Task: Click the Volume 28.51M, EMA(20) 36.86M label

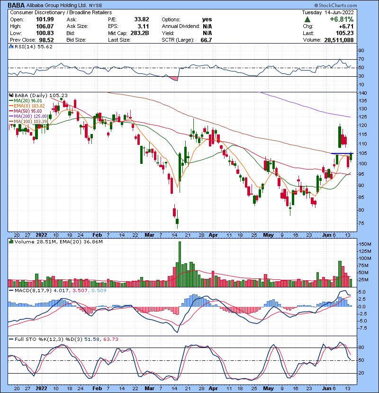Action: coord(58,241)
